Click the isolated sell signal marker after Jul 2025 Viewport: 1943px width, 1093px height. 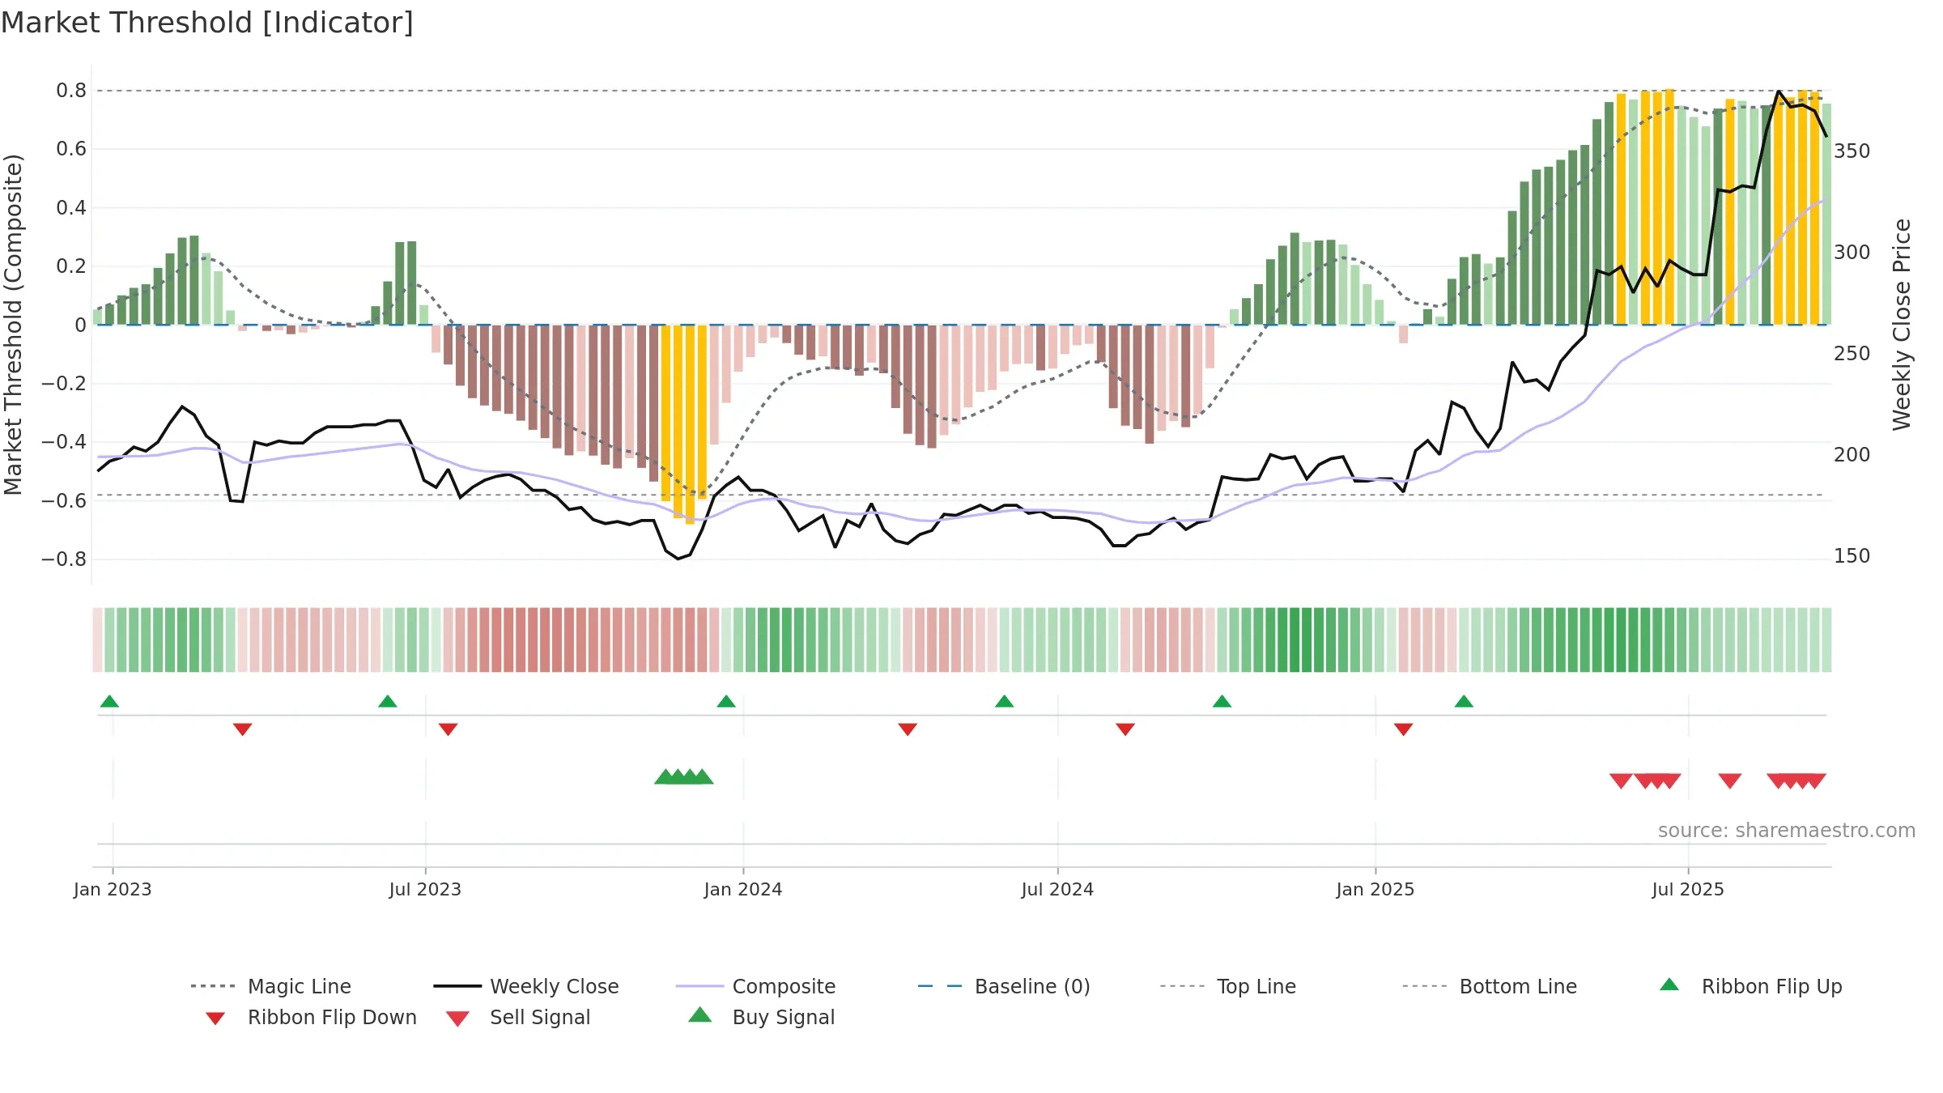(1730, 780)
